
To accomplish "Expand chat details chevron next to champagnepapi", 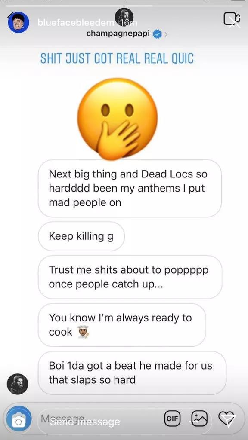I will click(166, 34).
